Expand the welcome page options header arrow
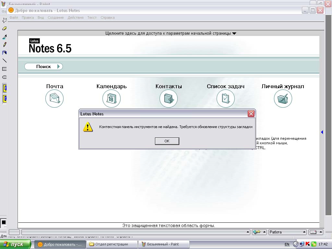 click(234, 33)
